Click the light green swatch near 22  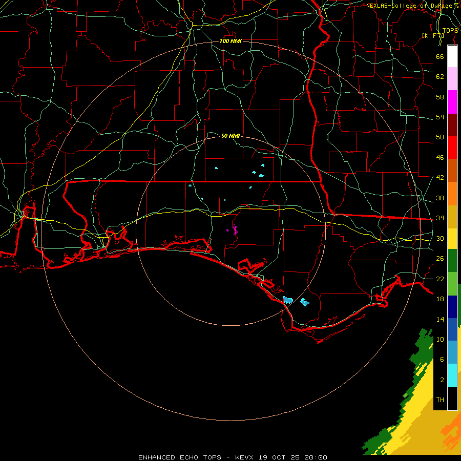[x=452, y=284]
